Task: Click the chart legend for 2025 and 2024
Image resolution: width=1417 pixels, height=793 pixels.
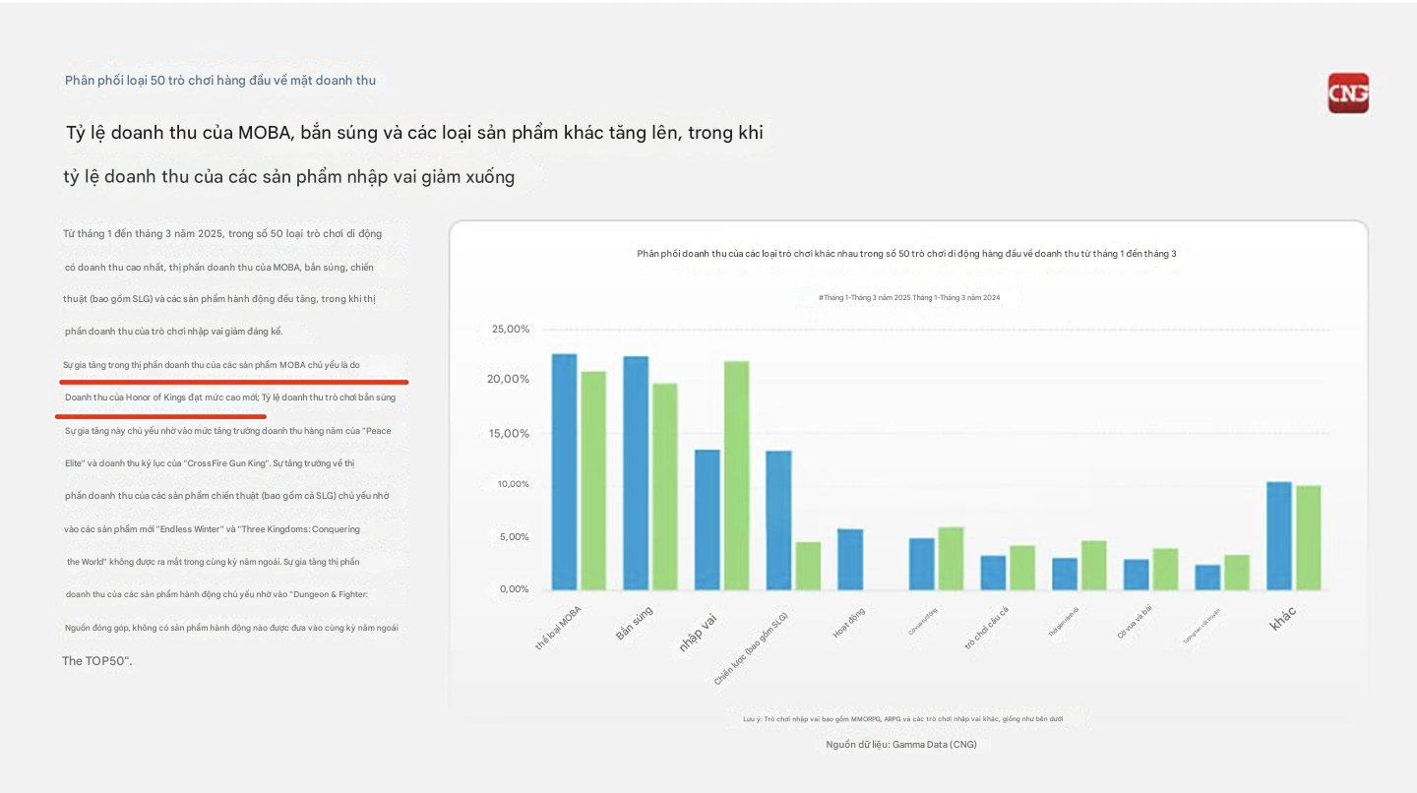Action: click(908, 297)
